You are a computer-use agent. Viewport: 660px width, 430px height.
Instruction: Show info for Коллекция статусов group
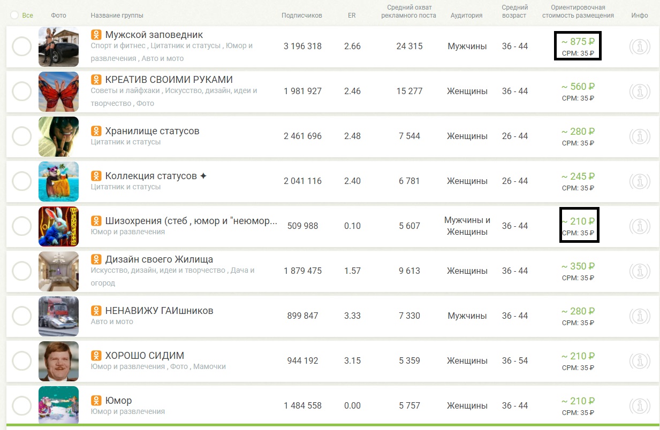[x=640, y=181]
